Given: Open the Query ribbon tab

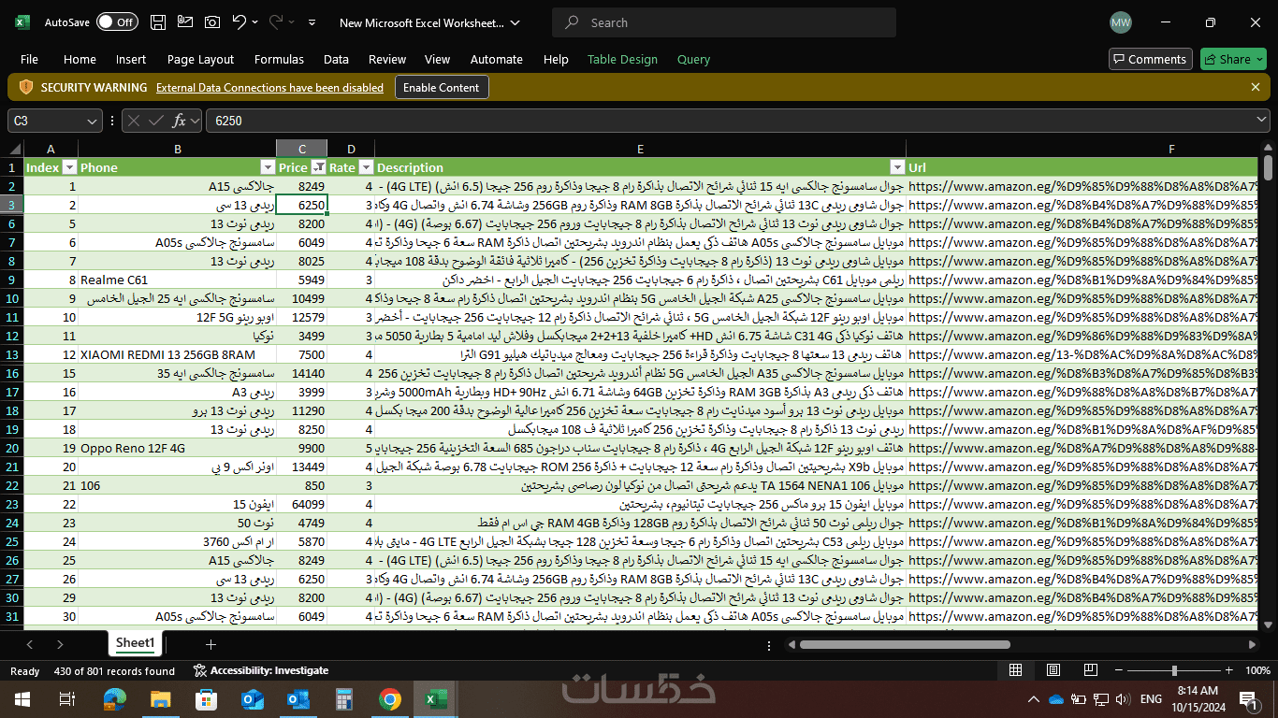Looking at the screenshot, I should 693,59.
